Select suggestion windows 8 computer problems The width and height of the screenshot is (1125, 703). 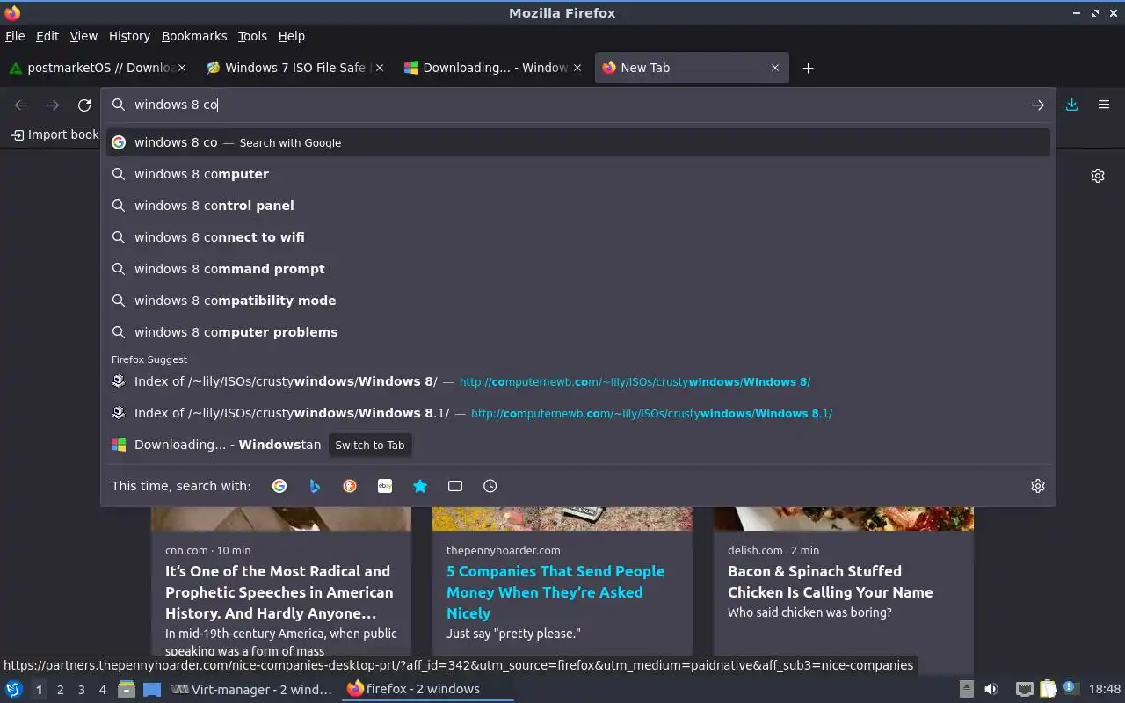pyautogui.click(x=578, y=332)
